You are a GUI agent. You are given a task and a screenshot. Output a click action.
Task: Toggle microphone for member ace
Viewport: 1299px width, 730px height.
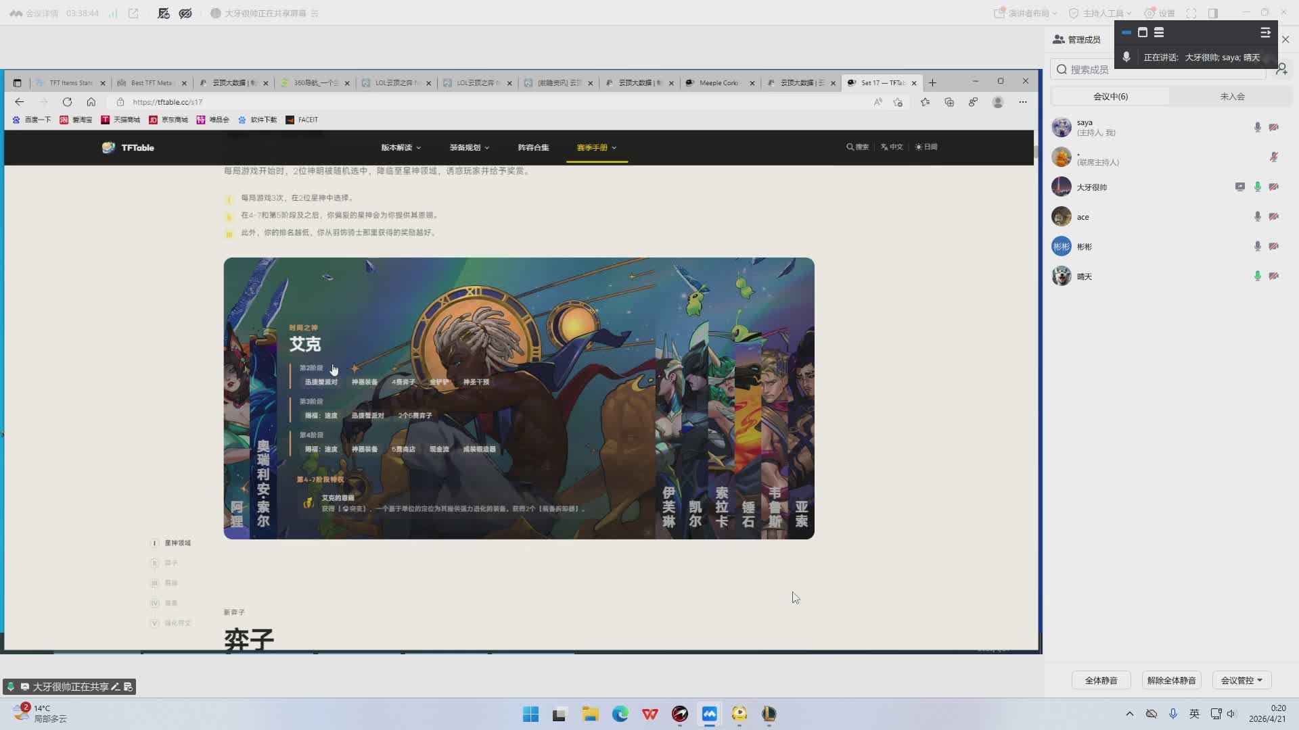pyautogui.click(x=1257, y=217)
